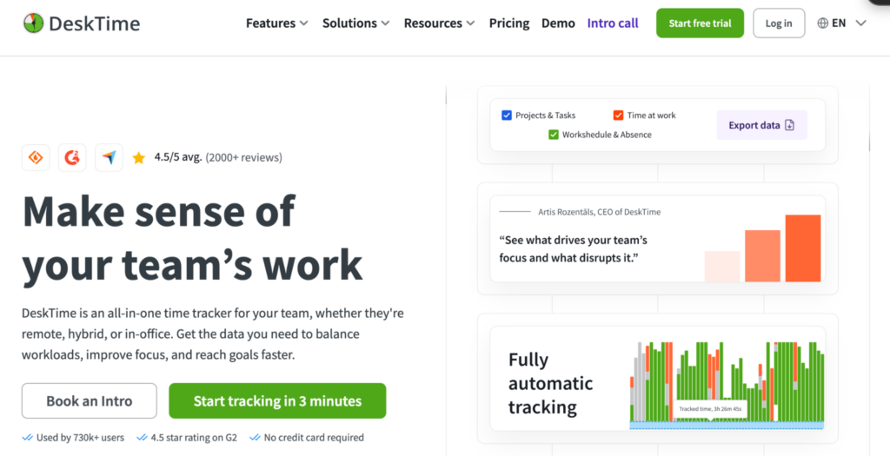Open the Demo page
The height and width of the screenshot is (456, 890).
click(558, 23)
